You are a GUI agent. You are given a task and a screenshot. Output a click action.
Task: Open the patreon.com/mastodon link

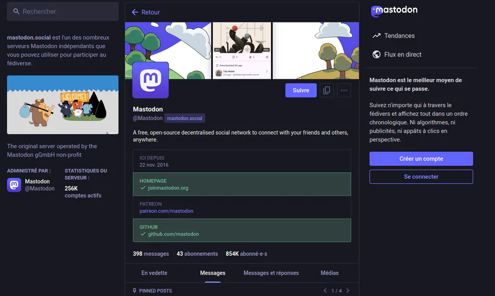(x=166, y=211)
